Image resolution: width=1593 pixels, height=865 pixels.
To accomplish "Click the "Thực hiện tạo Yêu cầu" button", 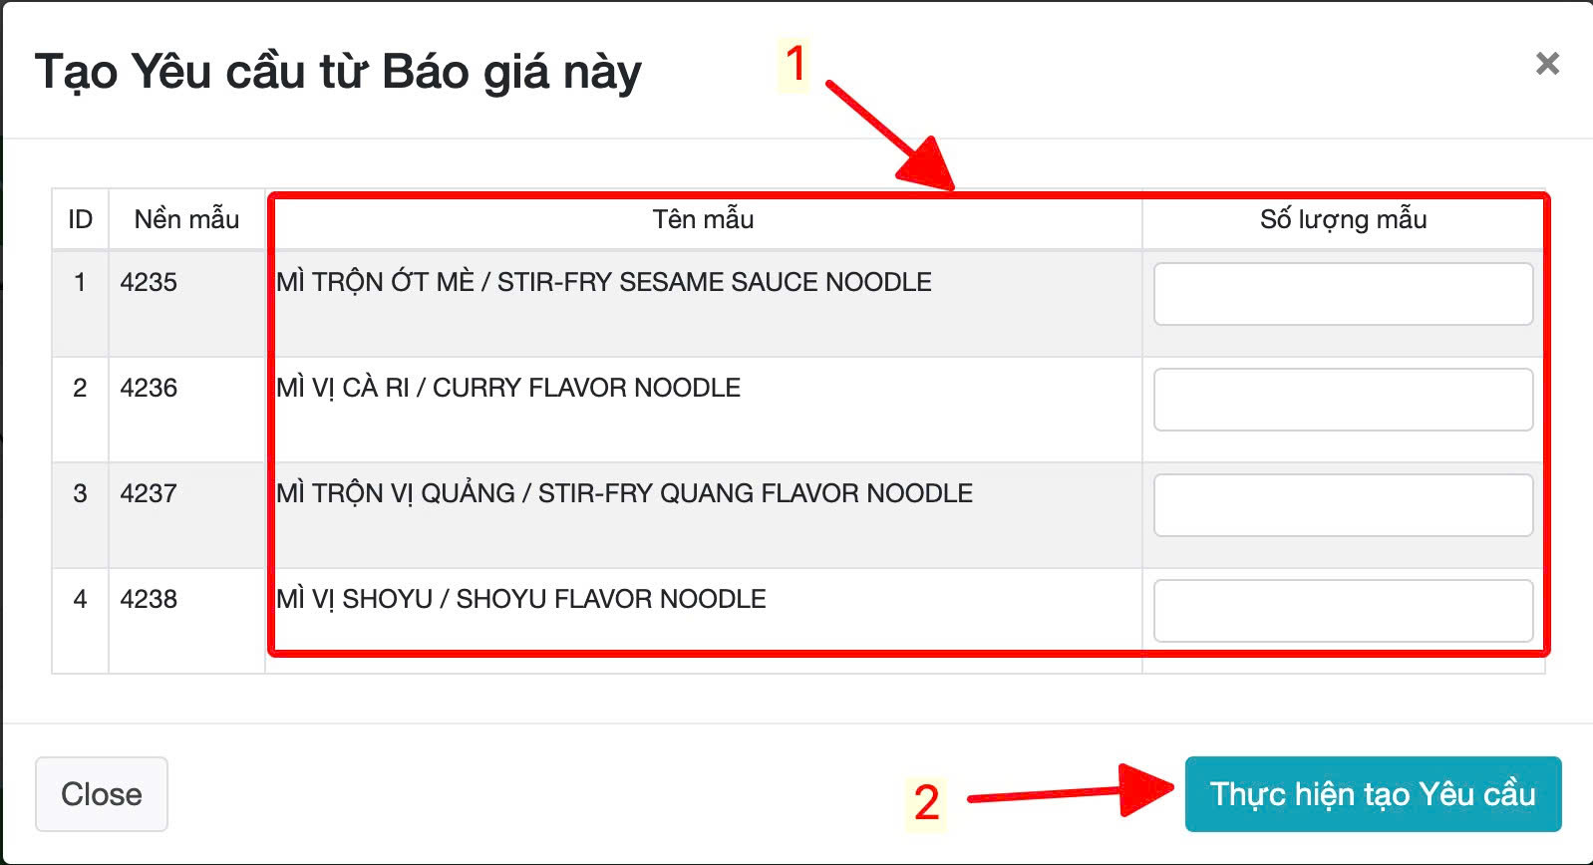I will (1372, 794).
